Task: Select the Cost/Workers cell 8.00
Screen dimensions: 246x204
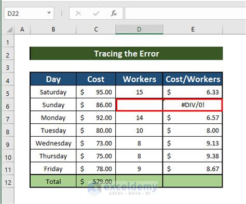Action: [193, 130]
